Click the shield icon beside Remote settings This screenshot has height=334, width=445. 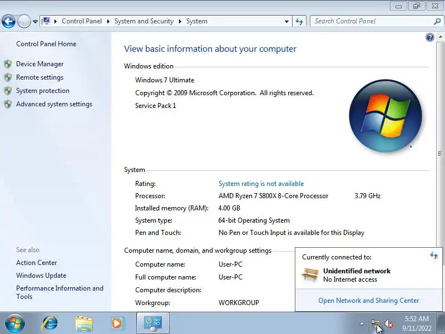tap(8, 77)
